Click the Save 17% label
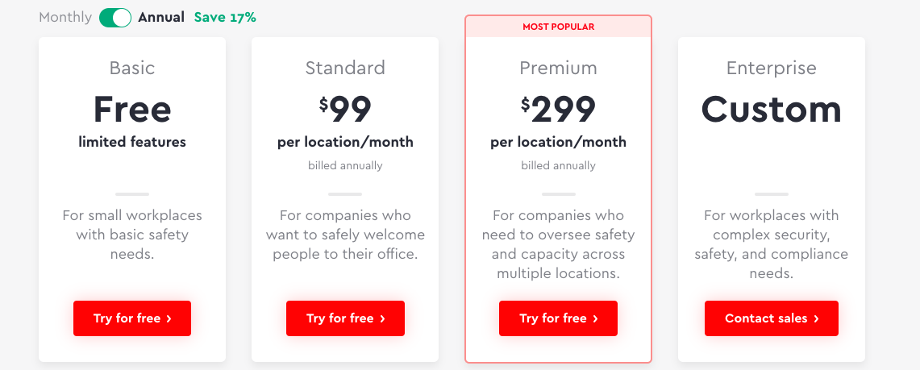920x370 pixels. pos(225,18)
